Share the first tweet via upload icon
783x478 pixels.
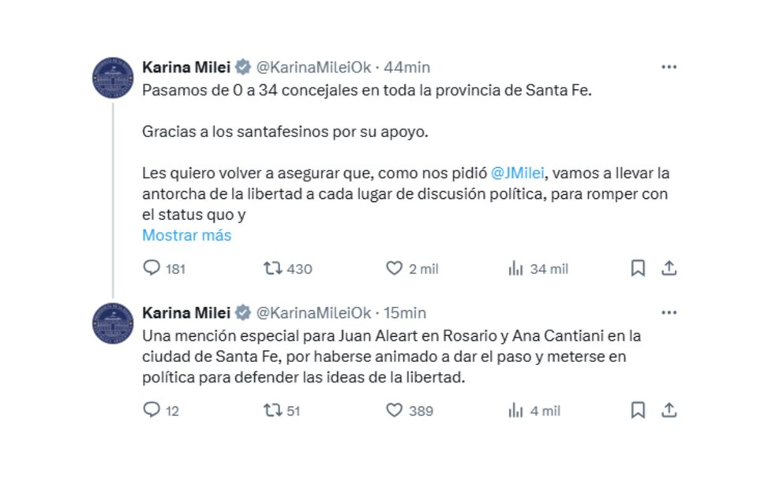point(669,268)
